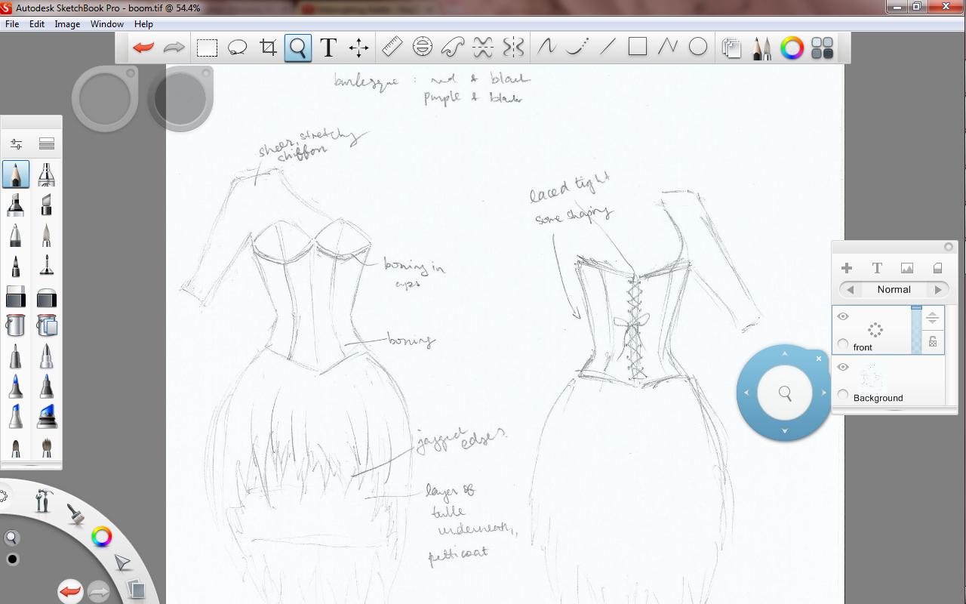
Task: Toggle horizontal mirror symmetry tool
Action: tap(483, 48)
